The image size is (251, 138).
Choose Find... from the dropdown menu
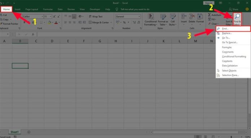click(233, 29)
